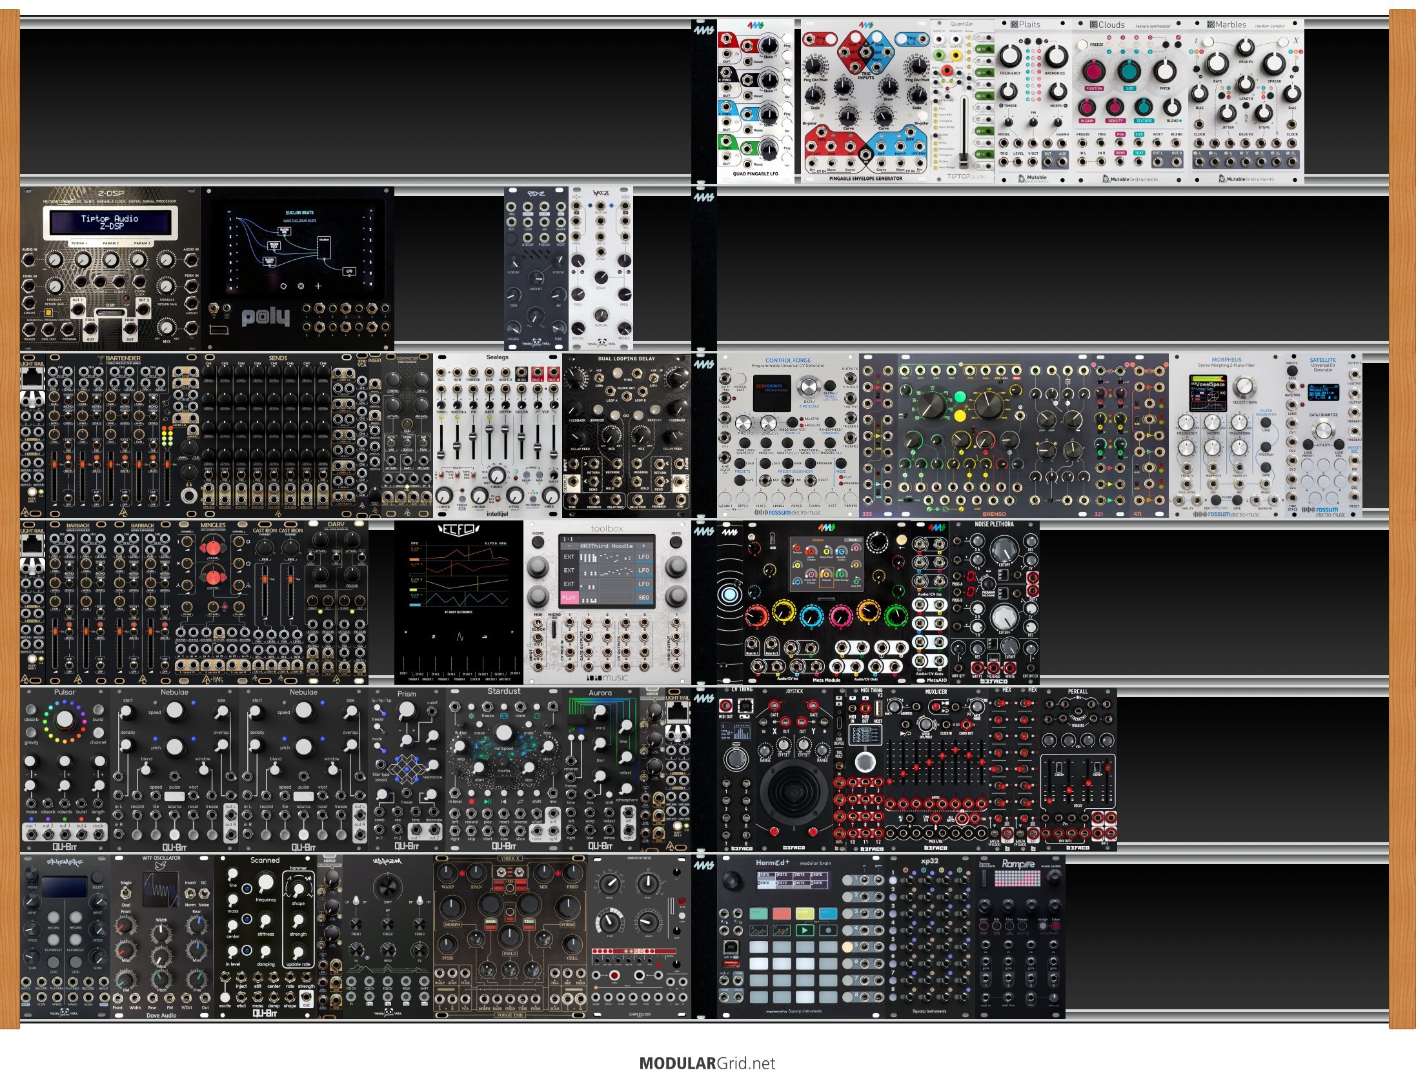The image size is (1416, 1077).
Task: Tap the red pad on Hermod+
Action: click(782, 913)
